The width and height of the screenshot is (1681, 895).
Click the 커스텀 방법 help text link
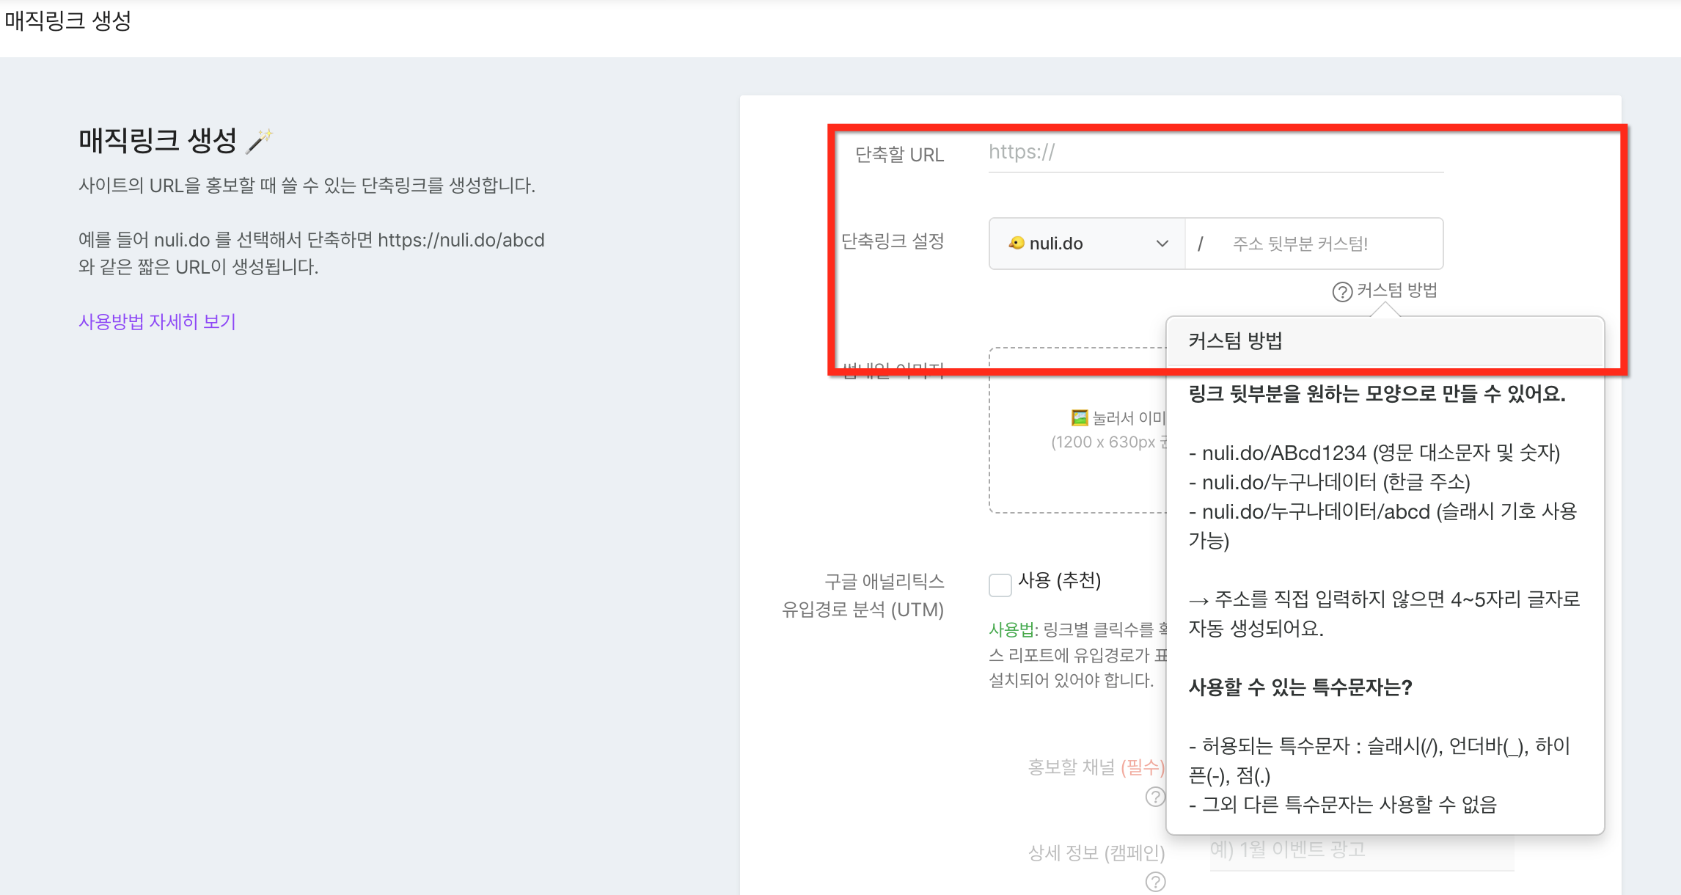click(1396, 291)
